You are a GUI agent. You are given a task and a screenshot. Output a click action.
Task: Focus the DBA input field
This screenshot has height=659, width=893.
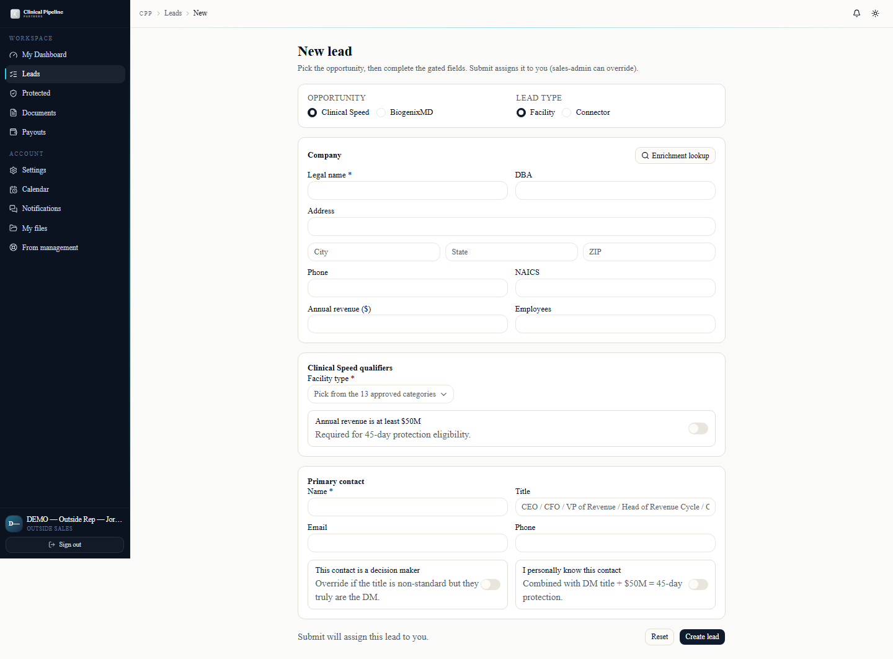click(615, 191)
